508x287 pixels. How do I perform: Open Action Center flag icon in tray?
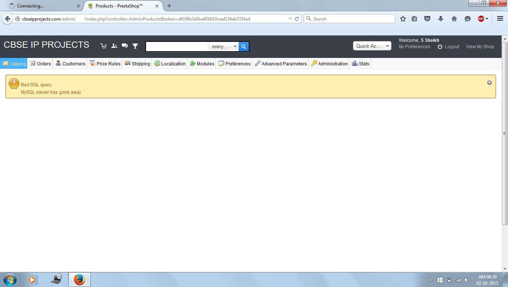coord(440,280)
